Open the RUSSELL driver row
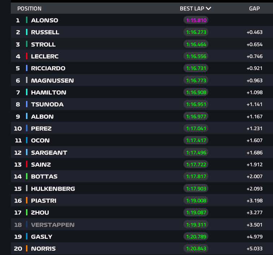This screenshot has width=273, height=255. (x=142, y=32)
